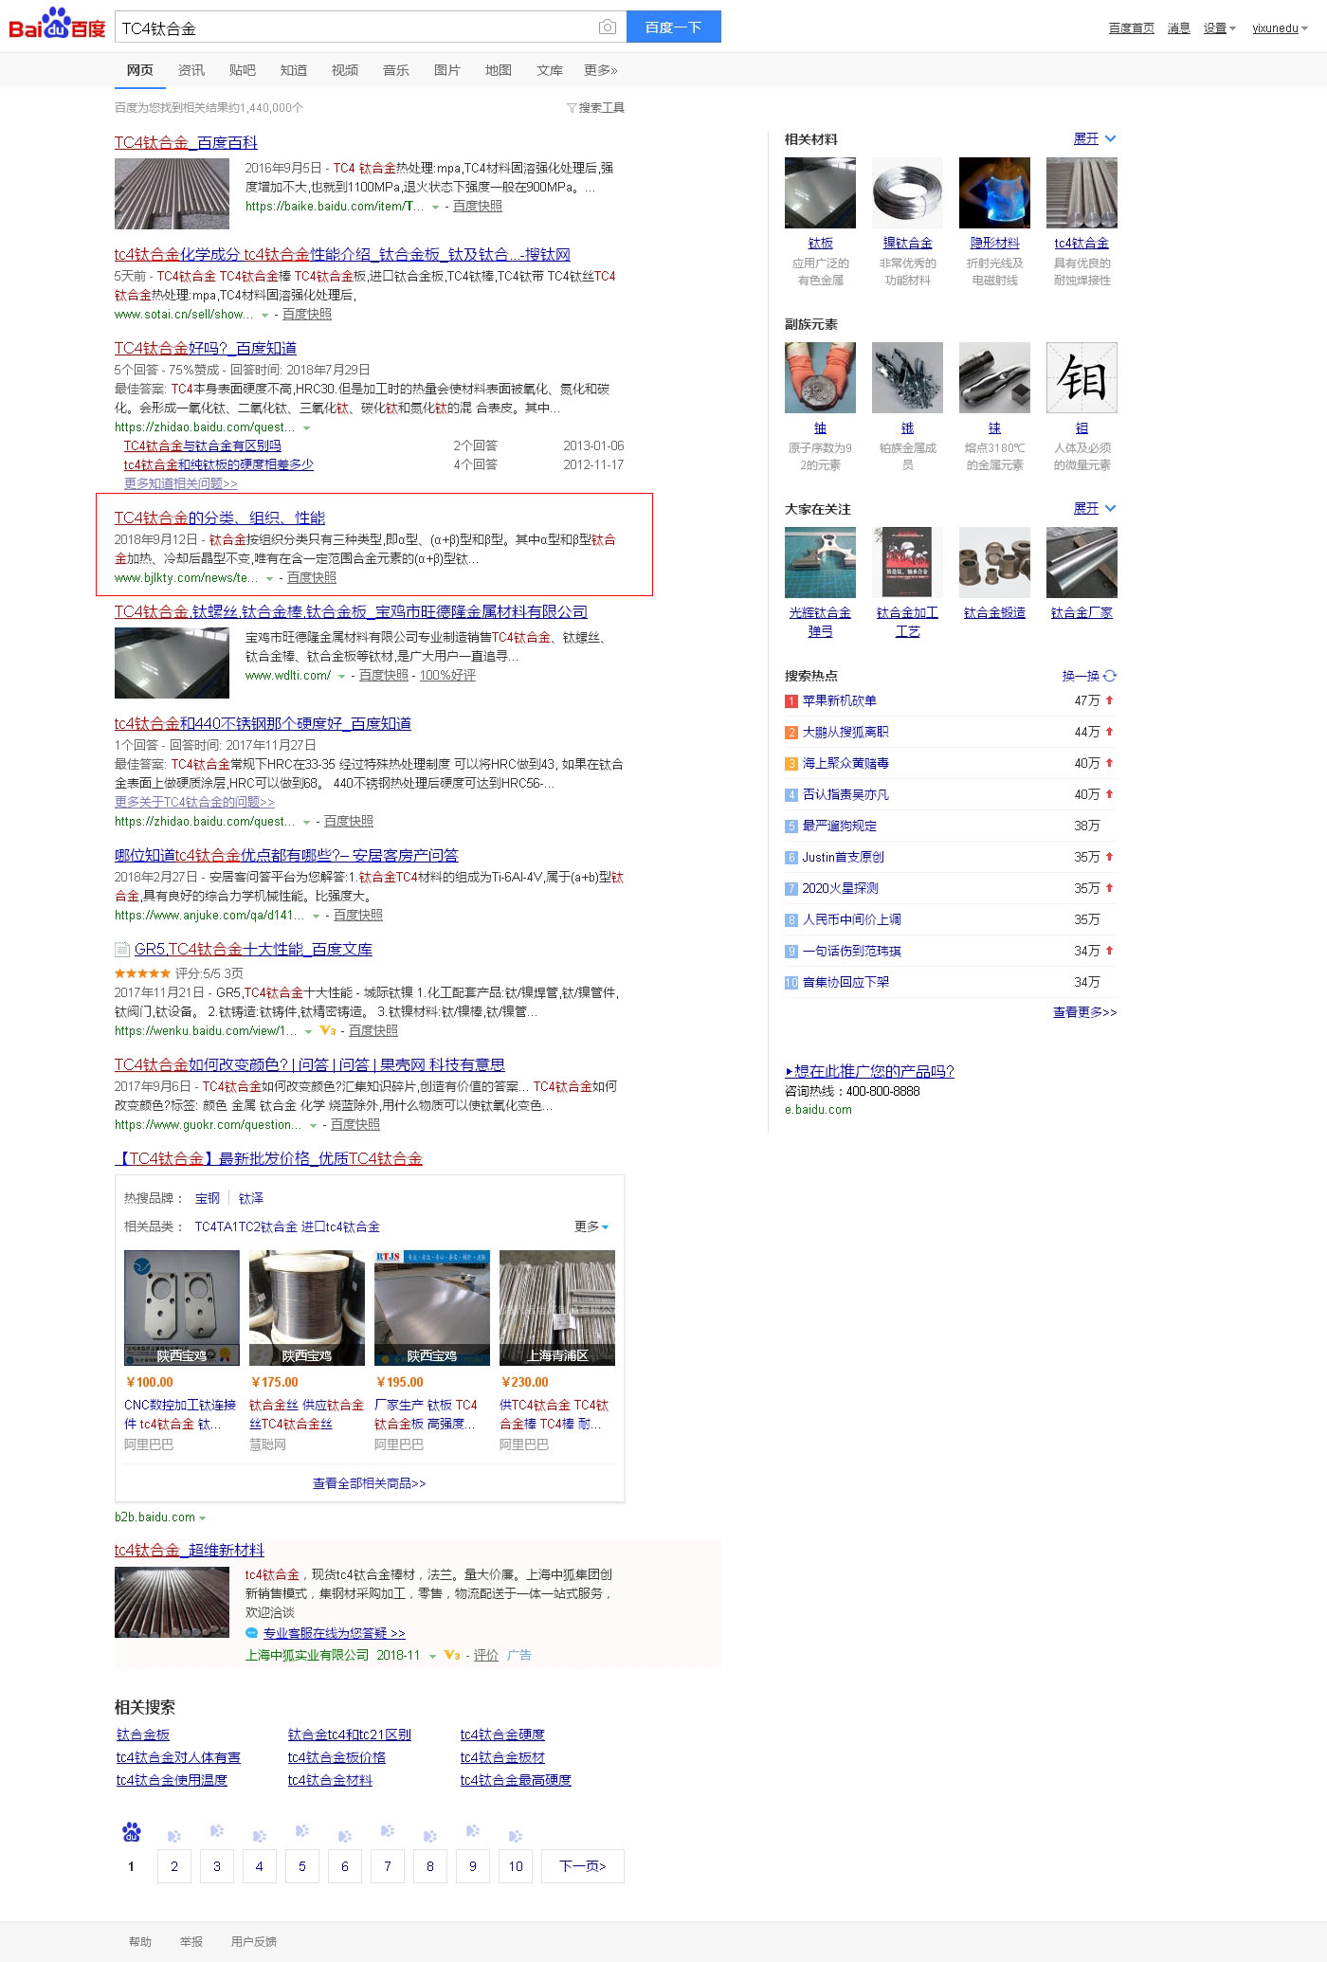Click the five-star rating icons
The width and height of the screenshot is (1327, 1962).
(x=142, y=973)
